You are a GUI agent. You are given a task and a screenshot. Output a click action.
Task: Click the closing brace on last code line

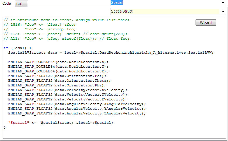(x=5, y=127)
